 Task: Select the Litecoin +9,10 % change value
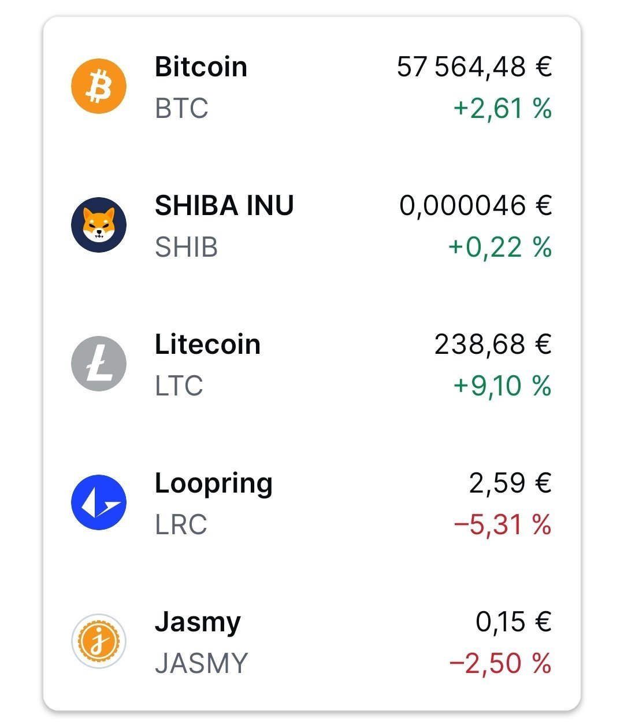[x=503, y=386]
